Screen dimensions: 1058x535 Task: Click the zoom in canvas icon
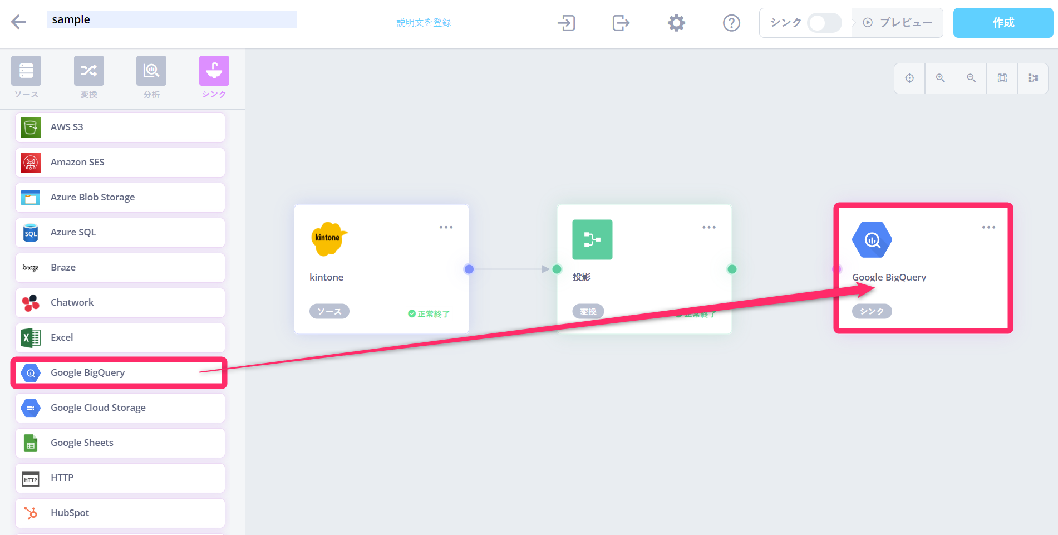click(940, 78)
